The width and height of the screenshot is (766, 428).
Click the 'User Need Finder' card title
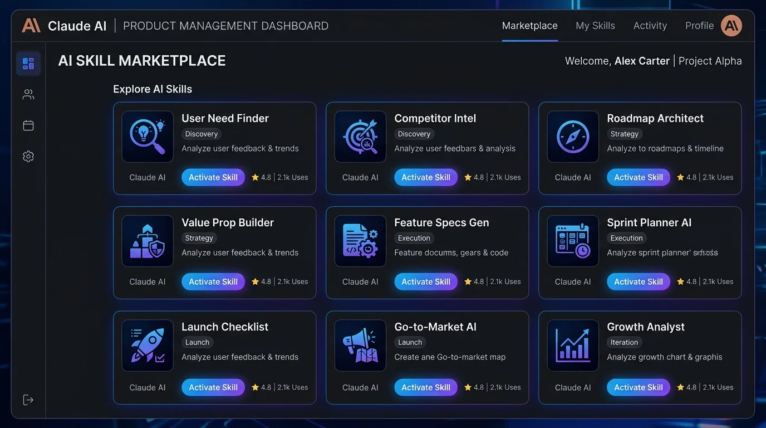tap(225, 118)
